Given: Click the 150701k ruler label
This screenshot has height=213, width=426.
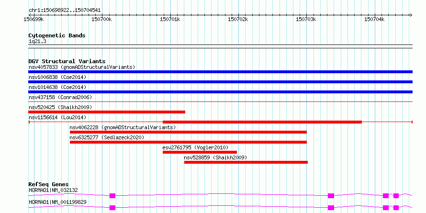Looking at the screenshot, I should point(170,20).
